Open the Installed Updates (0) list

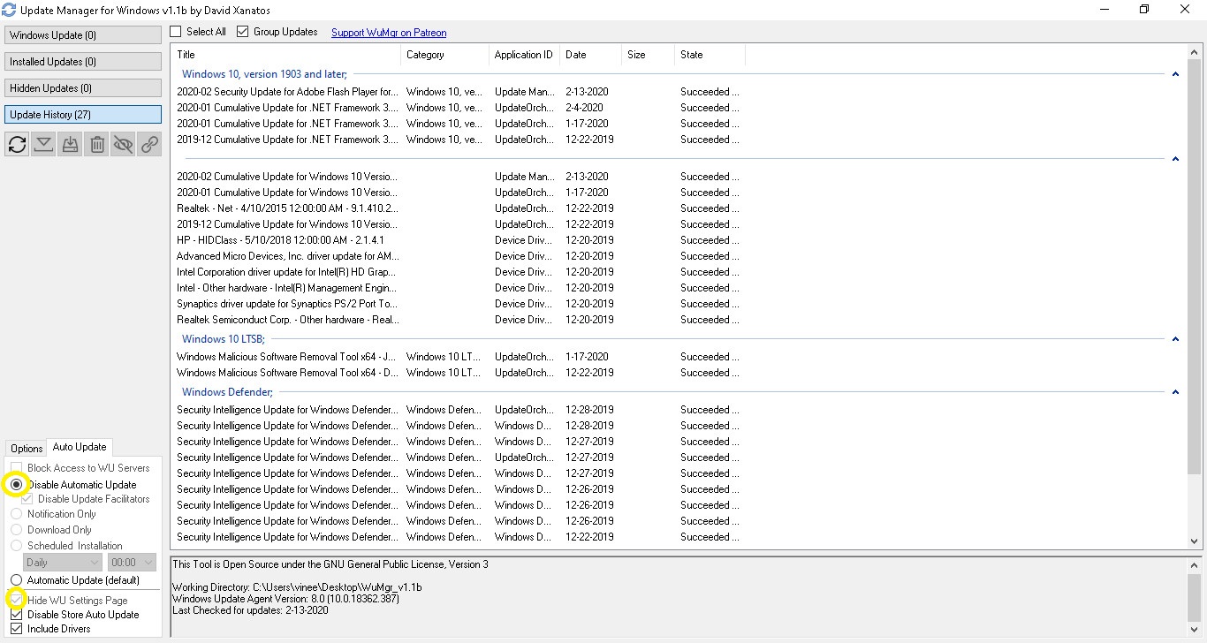pos(83,62)
